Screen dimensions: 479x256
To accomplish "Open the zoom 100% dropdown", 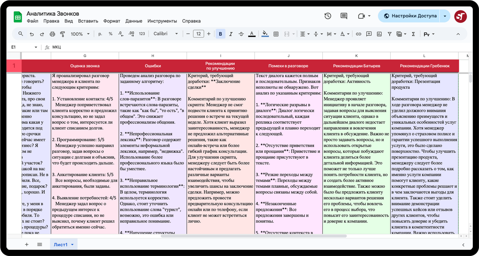I will click(80, 34).
